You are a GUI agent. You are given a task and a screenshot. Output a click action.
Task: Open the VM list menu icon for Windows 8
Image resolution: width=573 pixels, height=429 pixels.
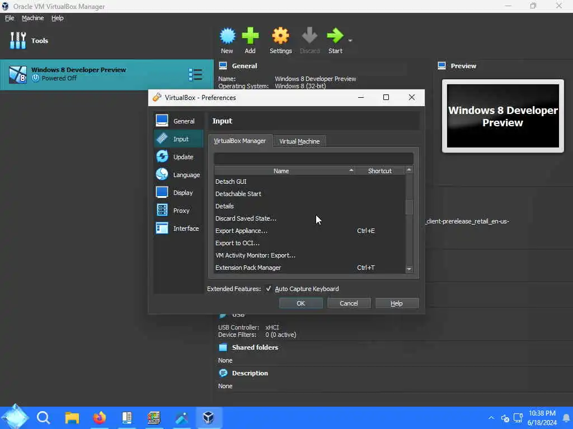(x=195, y=74)
